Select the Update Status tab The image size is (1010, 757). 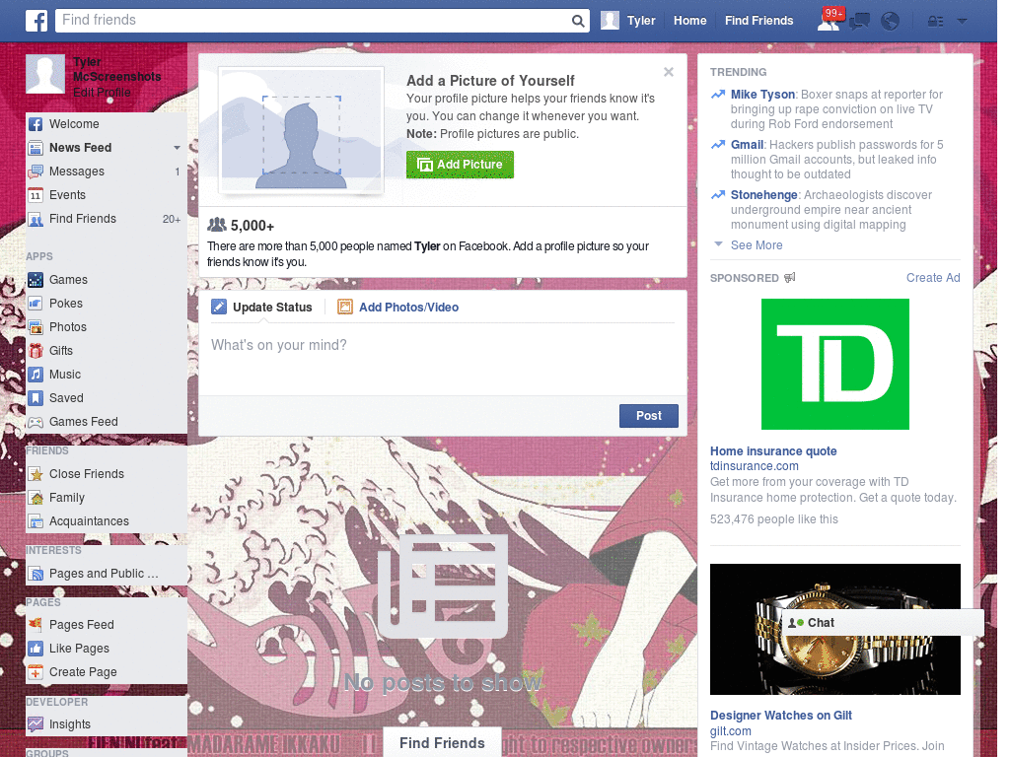click(261, 308)
